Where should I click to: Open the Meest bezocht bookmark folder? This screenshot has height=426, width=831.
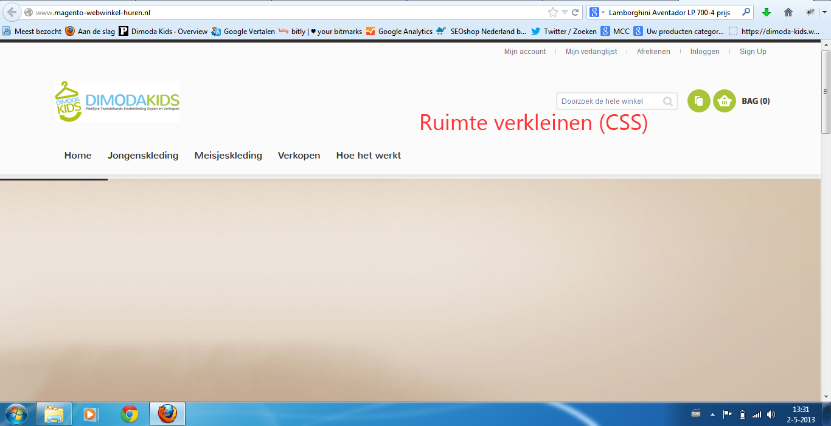32,31
